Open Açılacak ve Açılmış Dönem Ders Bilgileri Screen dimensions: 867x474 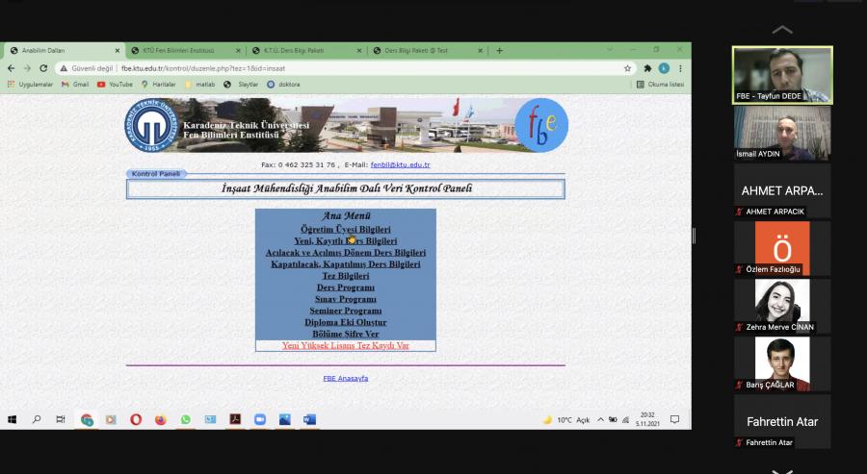346,252
